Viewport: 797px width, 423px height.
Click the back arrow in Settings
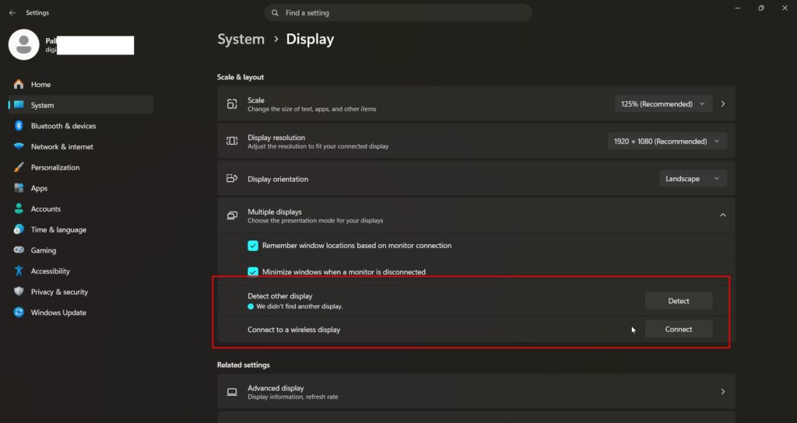(12, 12)
